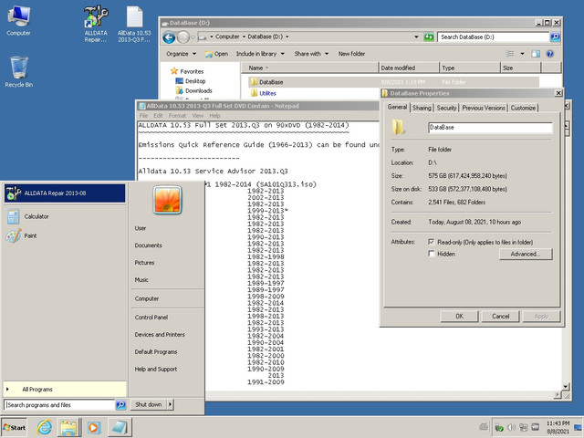Open the Format menu in Notepad

[x=177, y=116]
